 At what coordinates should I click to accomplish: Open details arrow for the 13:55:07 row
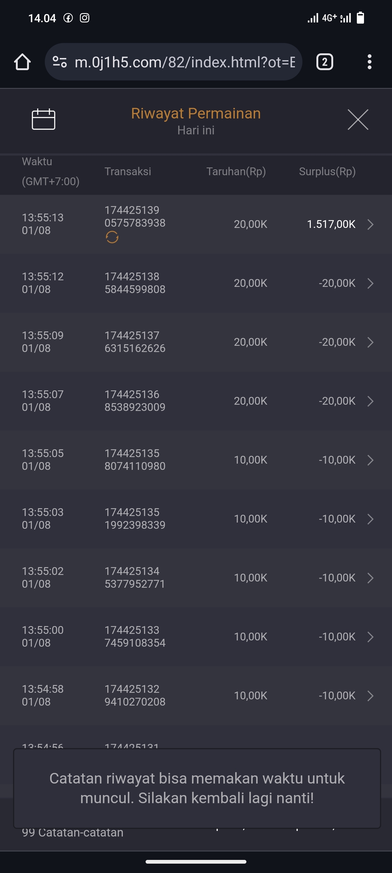(x=370, y=401)
